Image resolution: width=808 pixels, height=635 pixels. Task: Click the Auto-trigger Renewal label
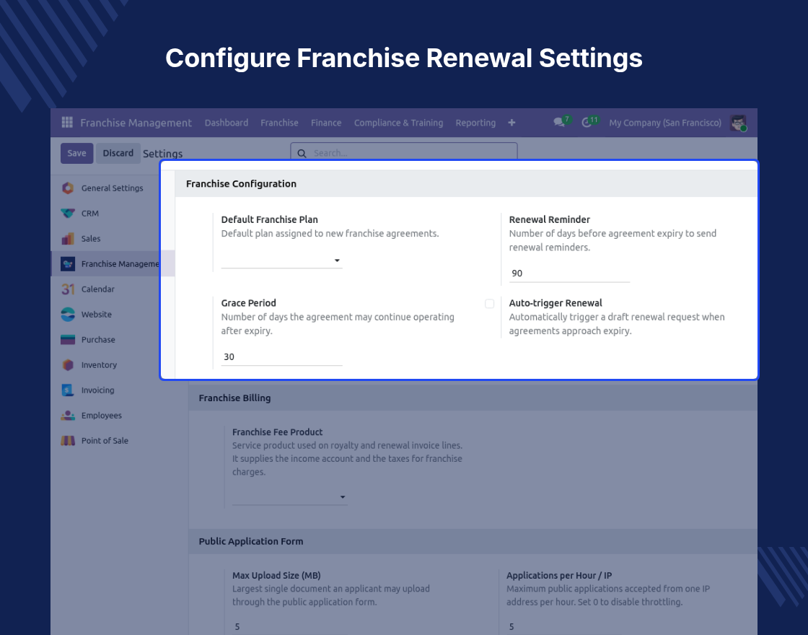tap(555, 303)
